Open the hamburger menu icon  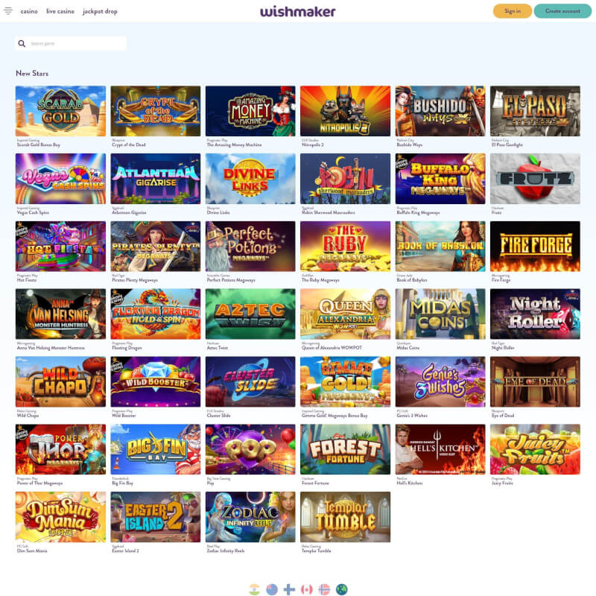(x=8, y=11)
